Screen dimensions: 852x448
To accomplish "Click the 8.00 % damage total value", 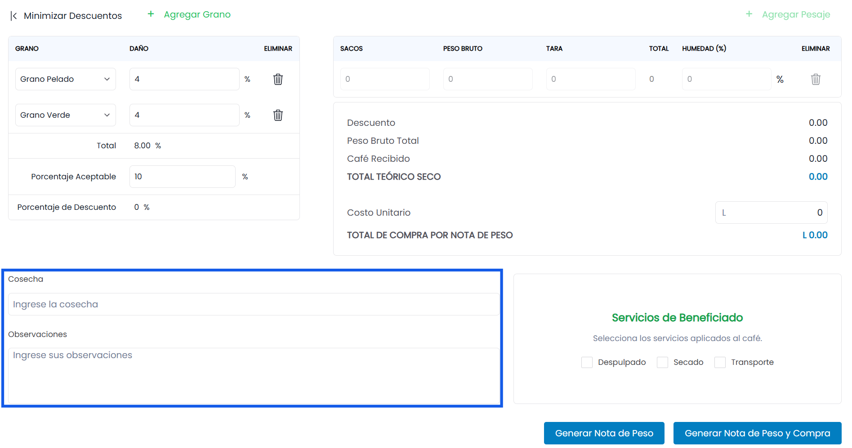I will point(147,146).
